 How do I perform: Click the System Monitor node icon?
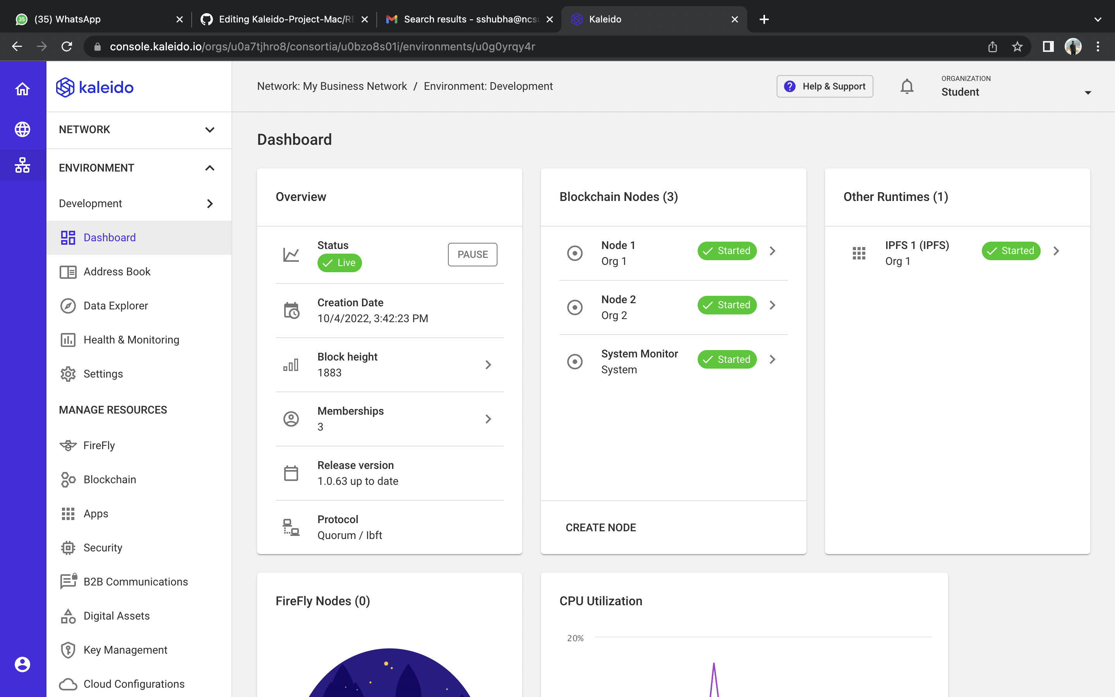[x=575, y=362]
